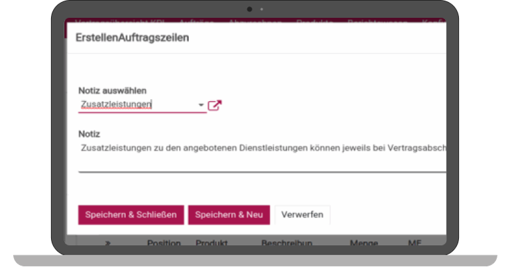Click the external link icon beside Zusatzleistungen
Screen dimensions: 510x267
tap(215, 105)
